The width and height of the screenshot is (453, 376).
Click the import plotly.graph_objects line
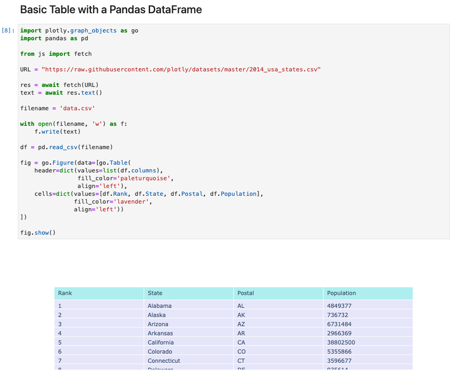click(x=79, y=31)
